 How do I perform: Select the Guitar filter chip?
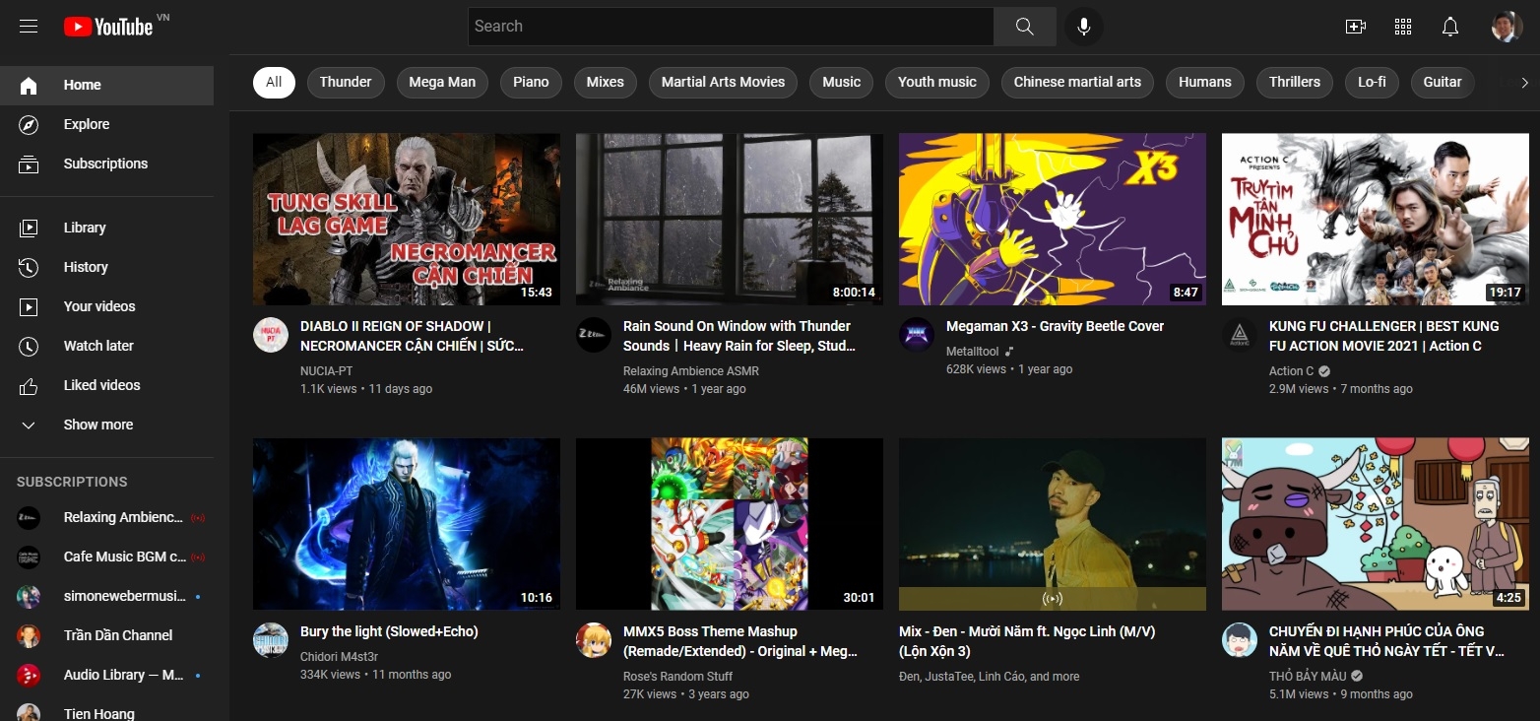(1443, 82)
